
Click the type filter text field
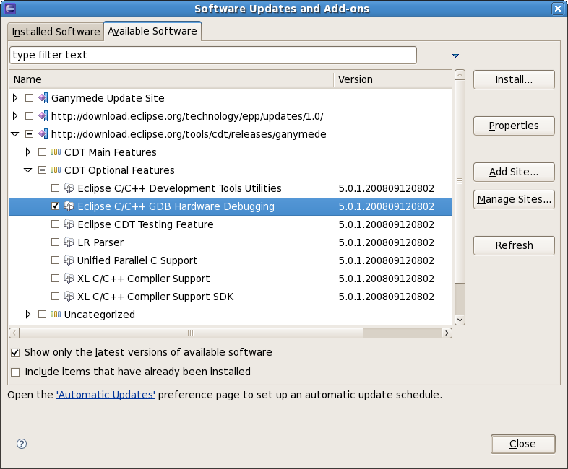(x=213, y=55)
